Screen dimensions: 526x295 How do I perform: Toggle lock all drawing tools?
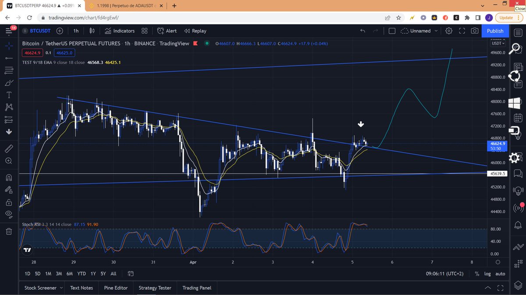coord(9,202)
